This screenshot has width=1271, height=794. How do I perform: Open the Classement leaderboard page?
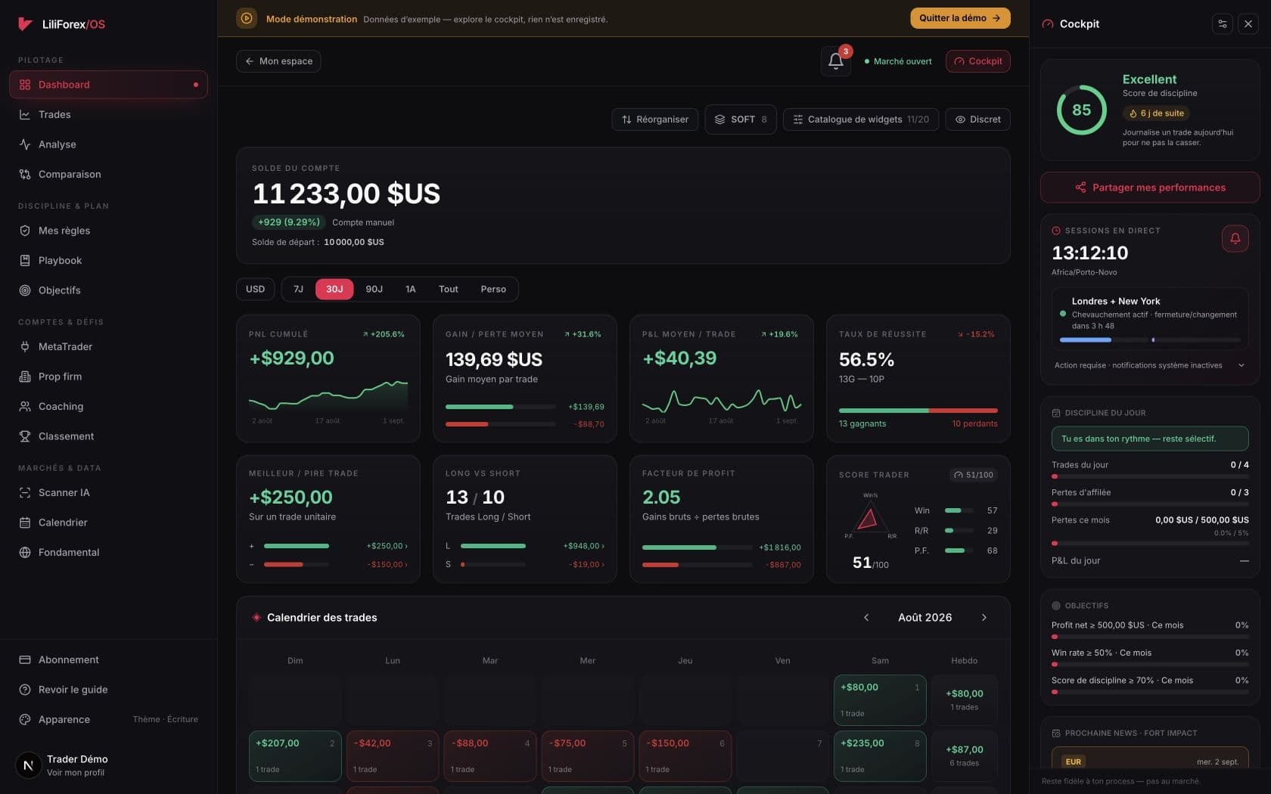(x=108, y=436)
